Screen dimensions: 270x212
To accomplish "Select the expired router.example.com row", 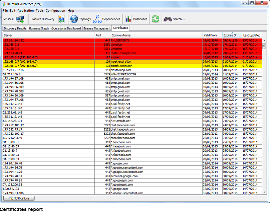I will pyautogui.click(x=123, y=53).
